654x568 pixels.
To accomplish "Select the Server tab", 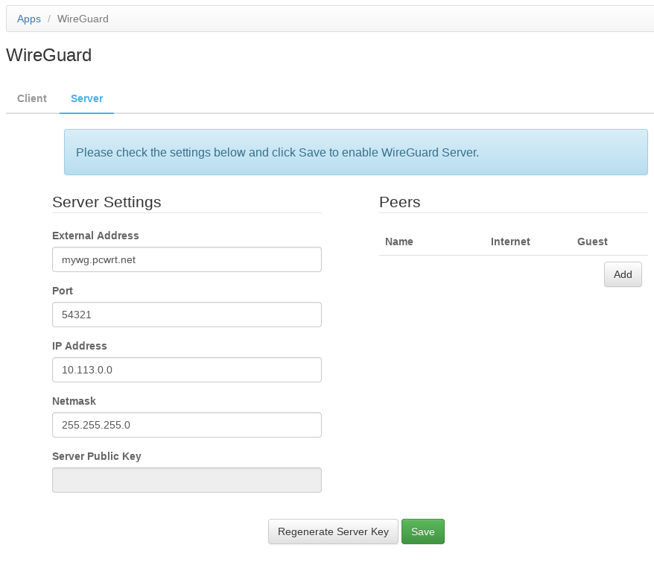I will 86,98.
